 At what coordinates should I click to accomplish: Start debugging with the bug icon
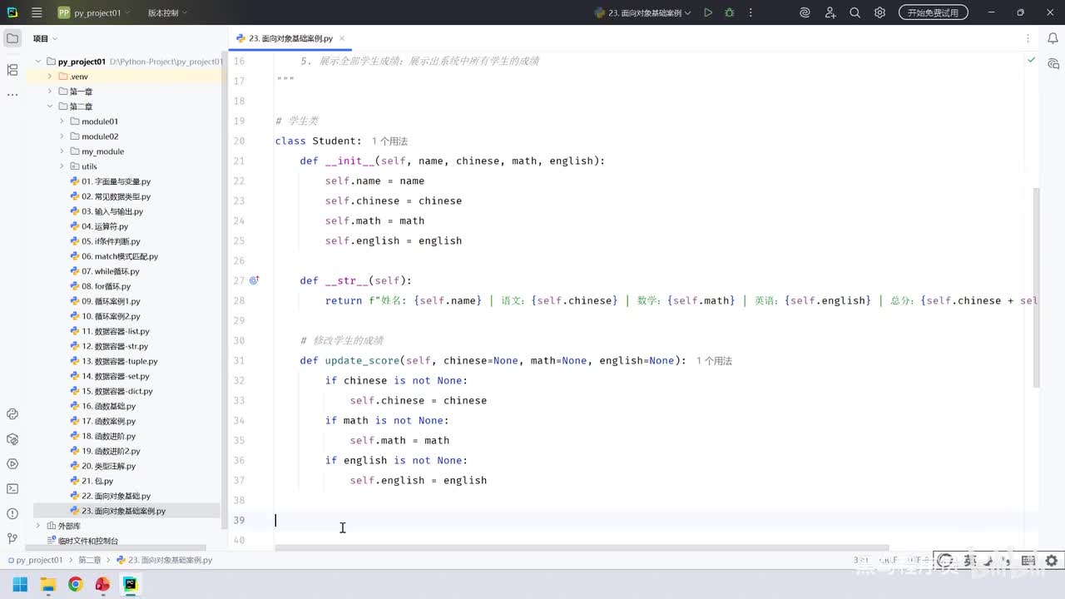[x=730, y=12]
